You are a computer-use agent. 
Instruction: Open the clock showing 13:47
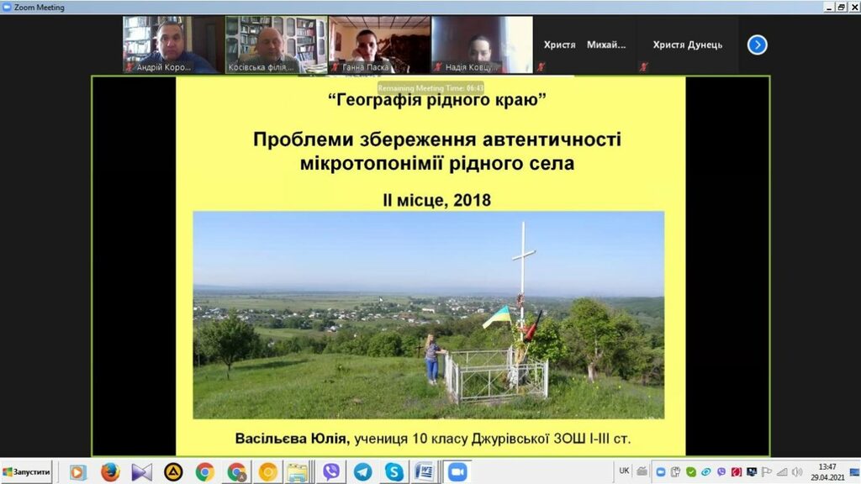coord(828,471)
